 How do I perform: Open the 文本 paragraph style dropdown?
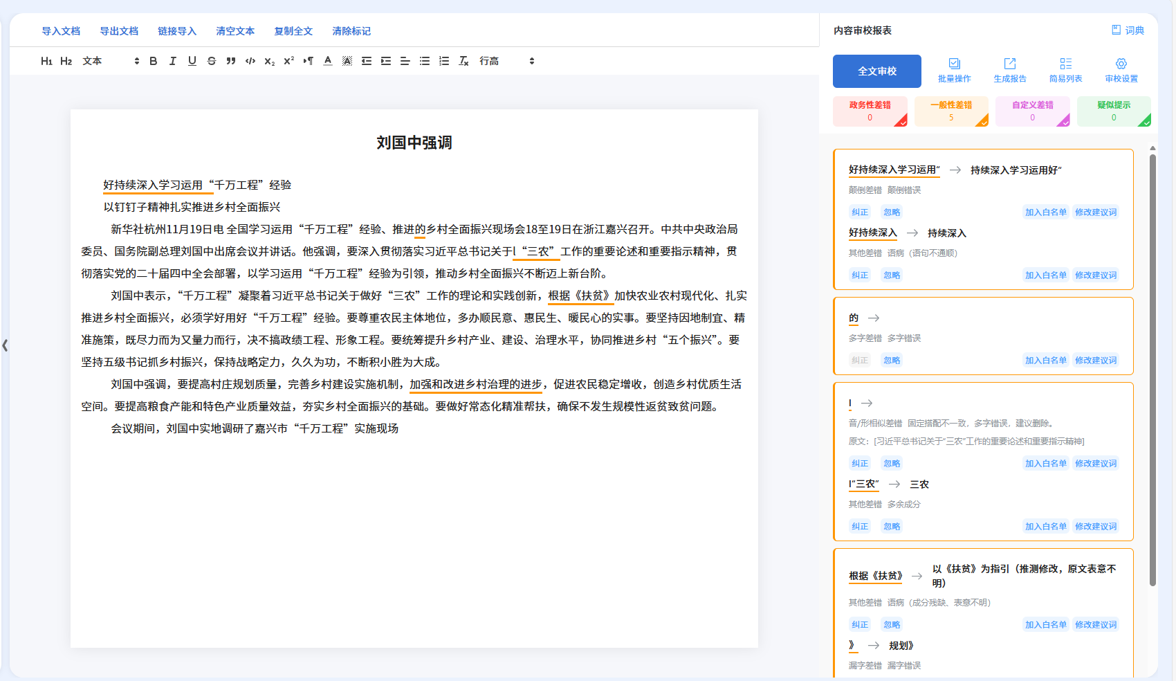point(111,61)
